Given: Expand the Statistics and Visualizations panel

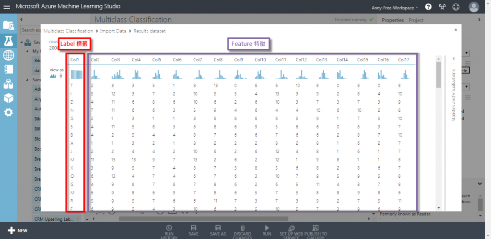Looking at the screenshot, I should point(453,58).
